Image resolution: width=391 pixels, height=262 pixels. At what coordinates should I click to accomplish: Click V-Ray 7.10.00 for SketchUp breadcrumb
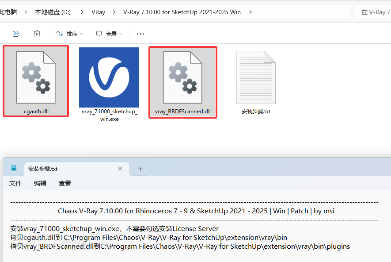(182, 12)
